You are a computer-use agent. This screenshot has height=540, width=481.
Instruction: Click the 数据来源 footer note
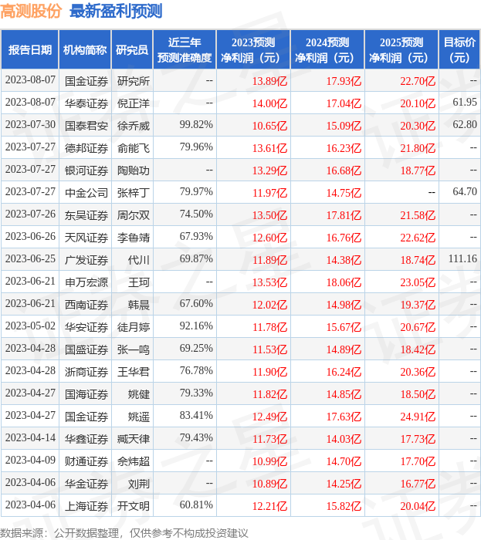(x=124, y=533)
